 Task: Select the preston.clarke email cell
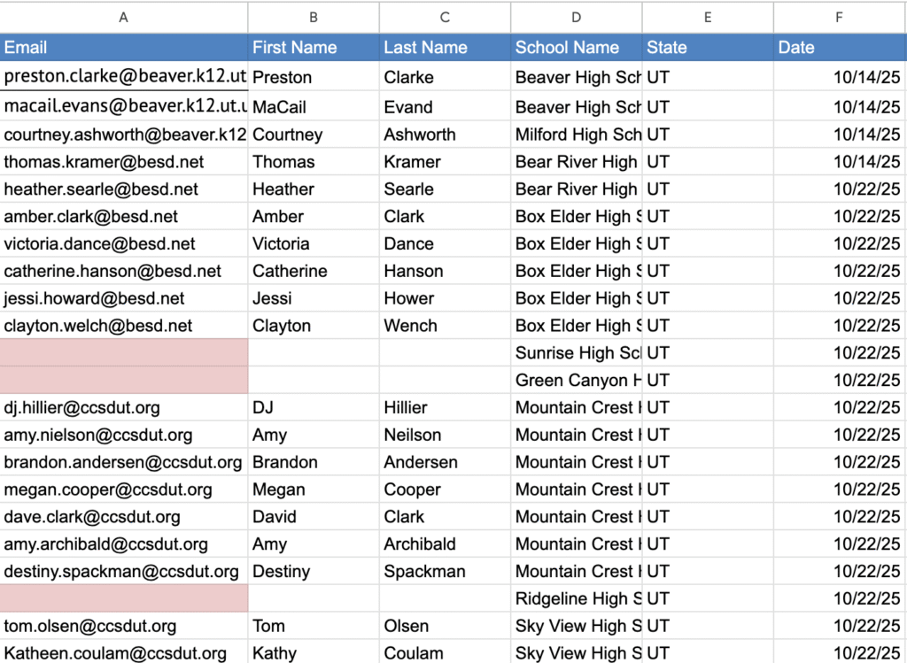(x=124, y=77)
